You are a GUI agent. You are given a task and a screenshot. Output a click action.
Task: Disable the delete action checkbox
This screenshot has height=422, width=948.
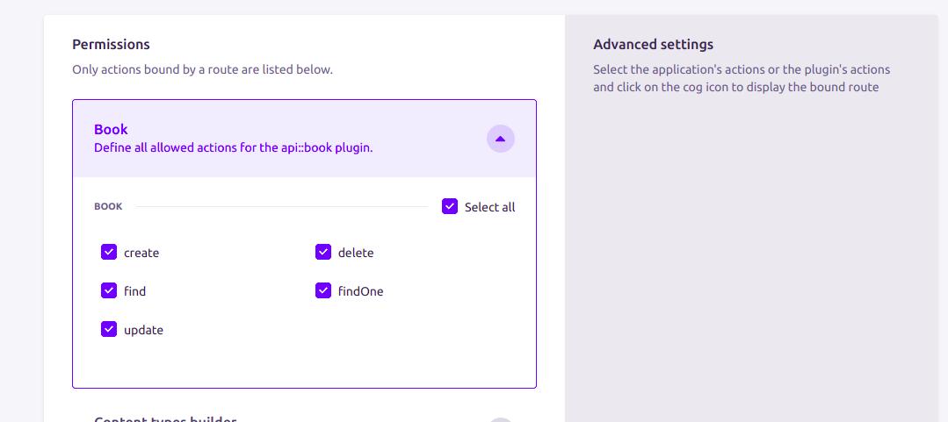[x=323, y=253]
